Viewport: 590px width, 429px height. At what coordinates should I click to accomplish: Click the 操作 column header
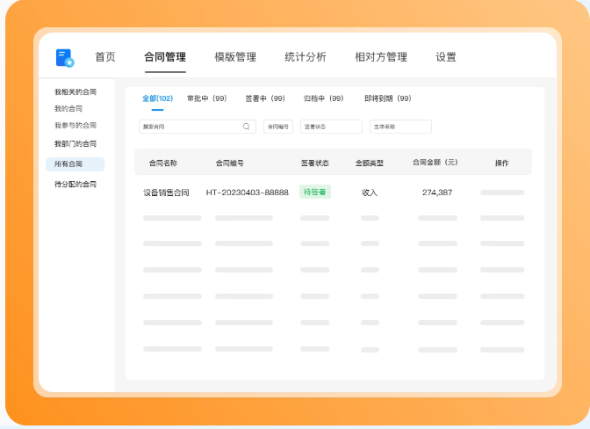pos(502,164)
